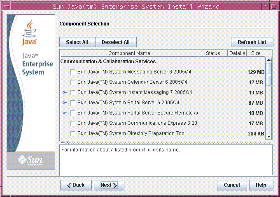The width and height of the screenshot is (280, 197).
Task: Click the Details column header
Action: tap(237, 53)
